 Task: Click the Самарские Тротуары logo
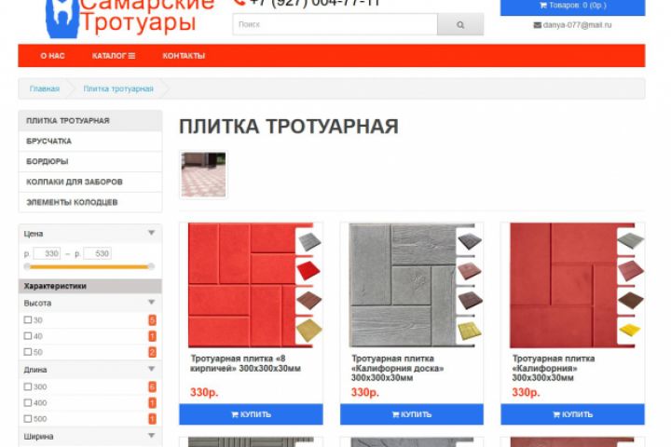(x=130, y=17)
